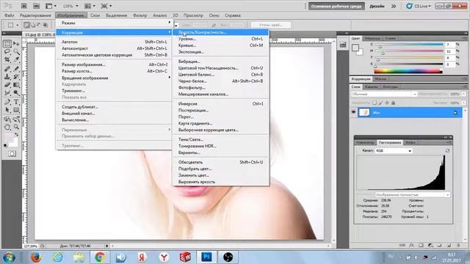Choose Яркость/Контрастность menu entry
The image size is (470, 264).
(x=221, y=32)
